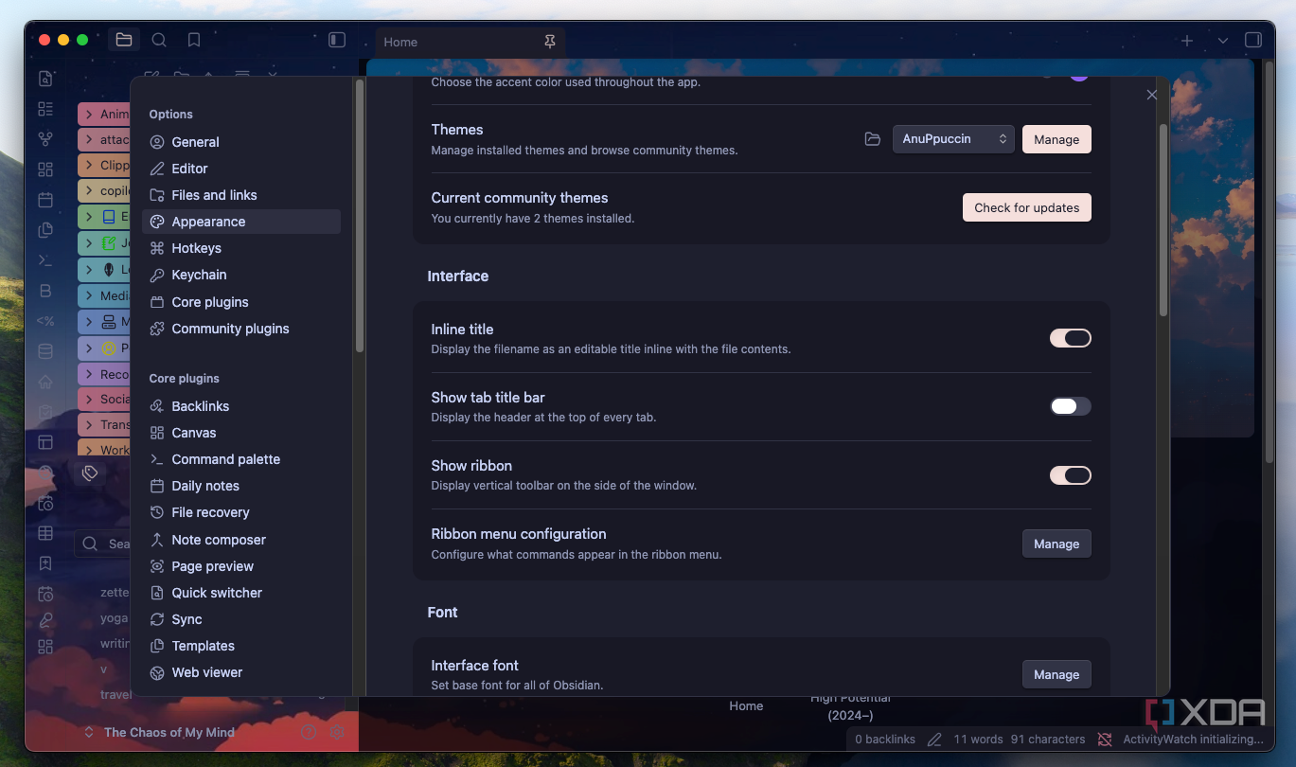The height and width of the screenshot is (767, 1296).
Task: Open Templates plugin settings
Action: [x=241, y=646]
